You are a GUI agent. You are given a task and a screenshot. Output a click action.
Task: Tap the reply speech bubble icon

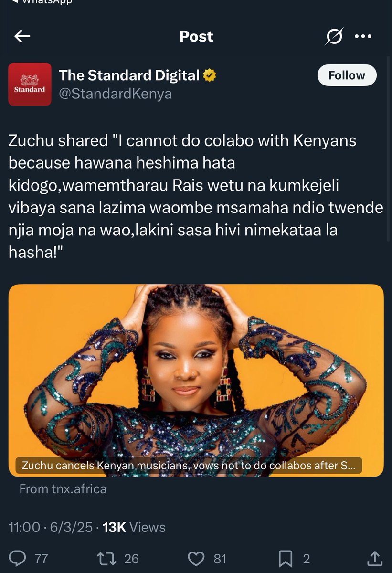18,558
